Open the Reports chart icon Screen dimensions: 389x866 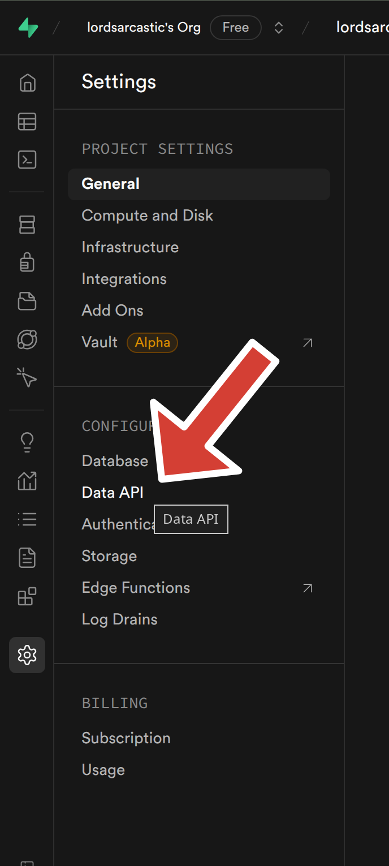tap(27, 481)
